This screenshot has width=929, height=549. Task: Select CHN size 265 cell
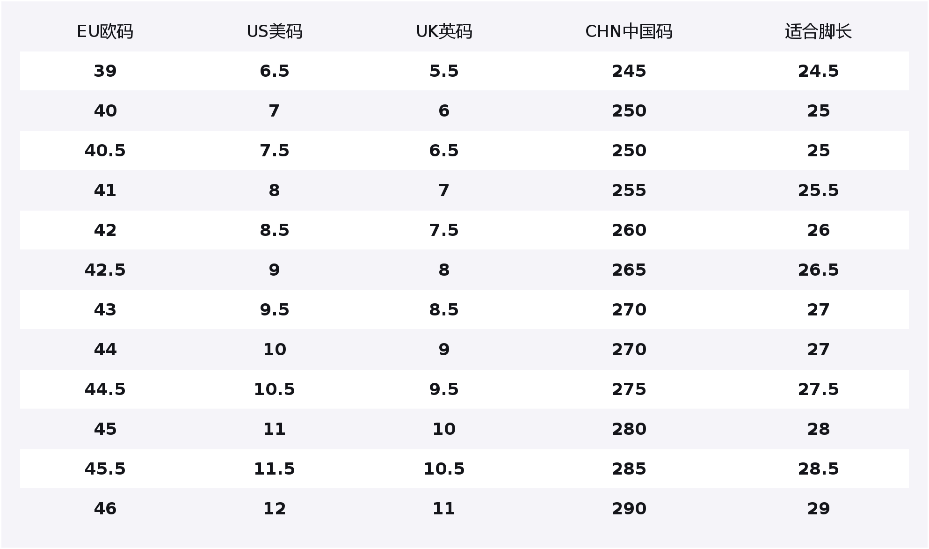tap(629, 270)
